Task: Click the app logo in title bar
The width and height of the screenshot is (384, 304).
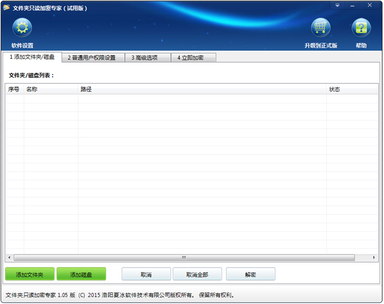Action: 6,8
